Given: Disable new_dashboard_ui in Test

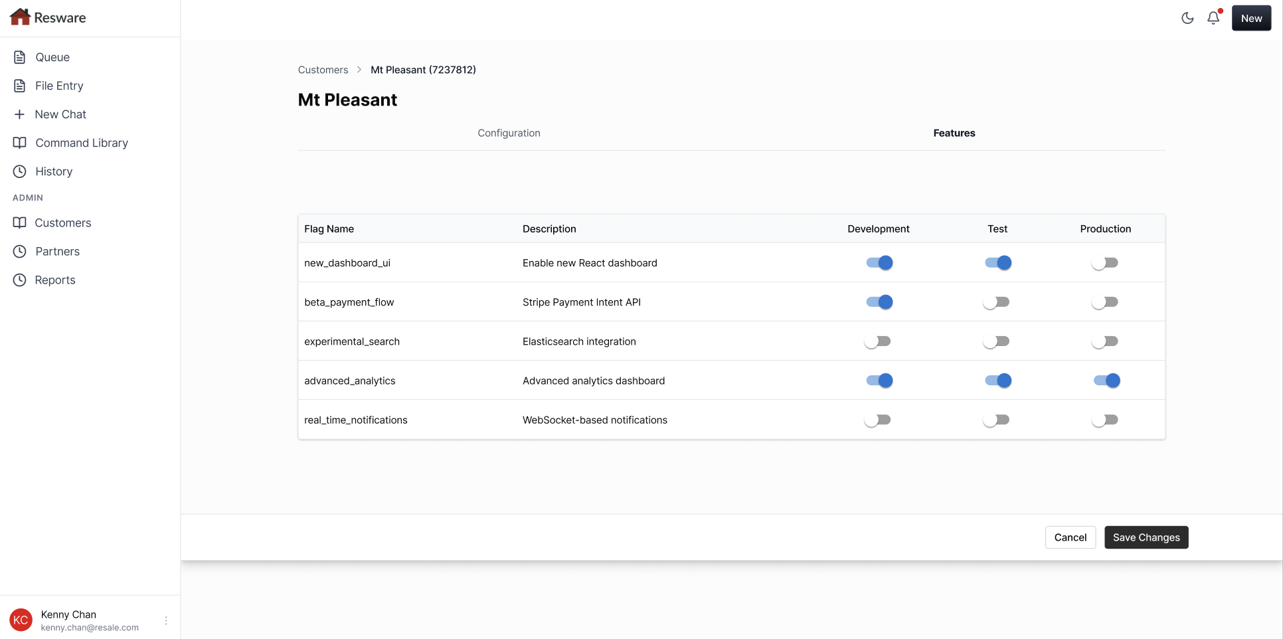Looking at the screenshot, I should [997, 263].
